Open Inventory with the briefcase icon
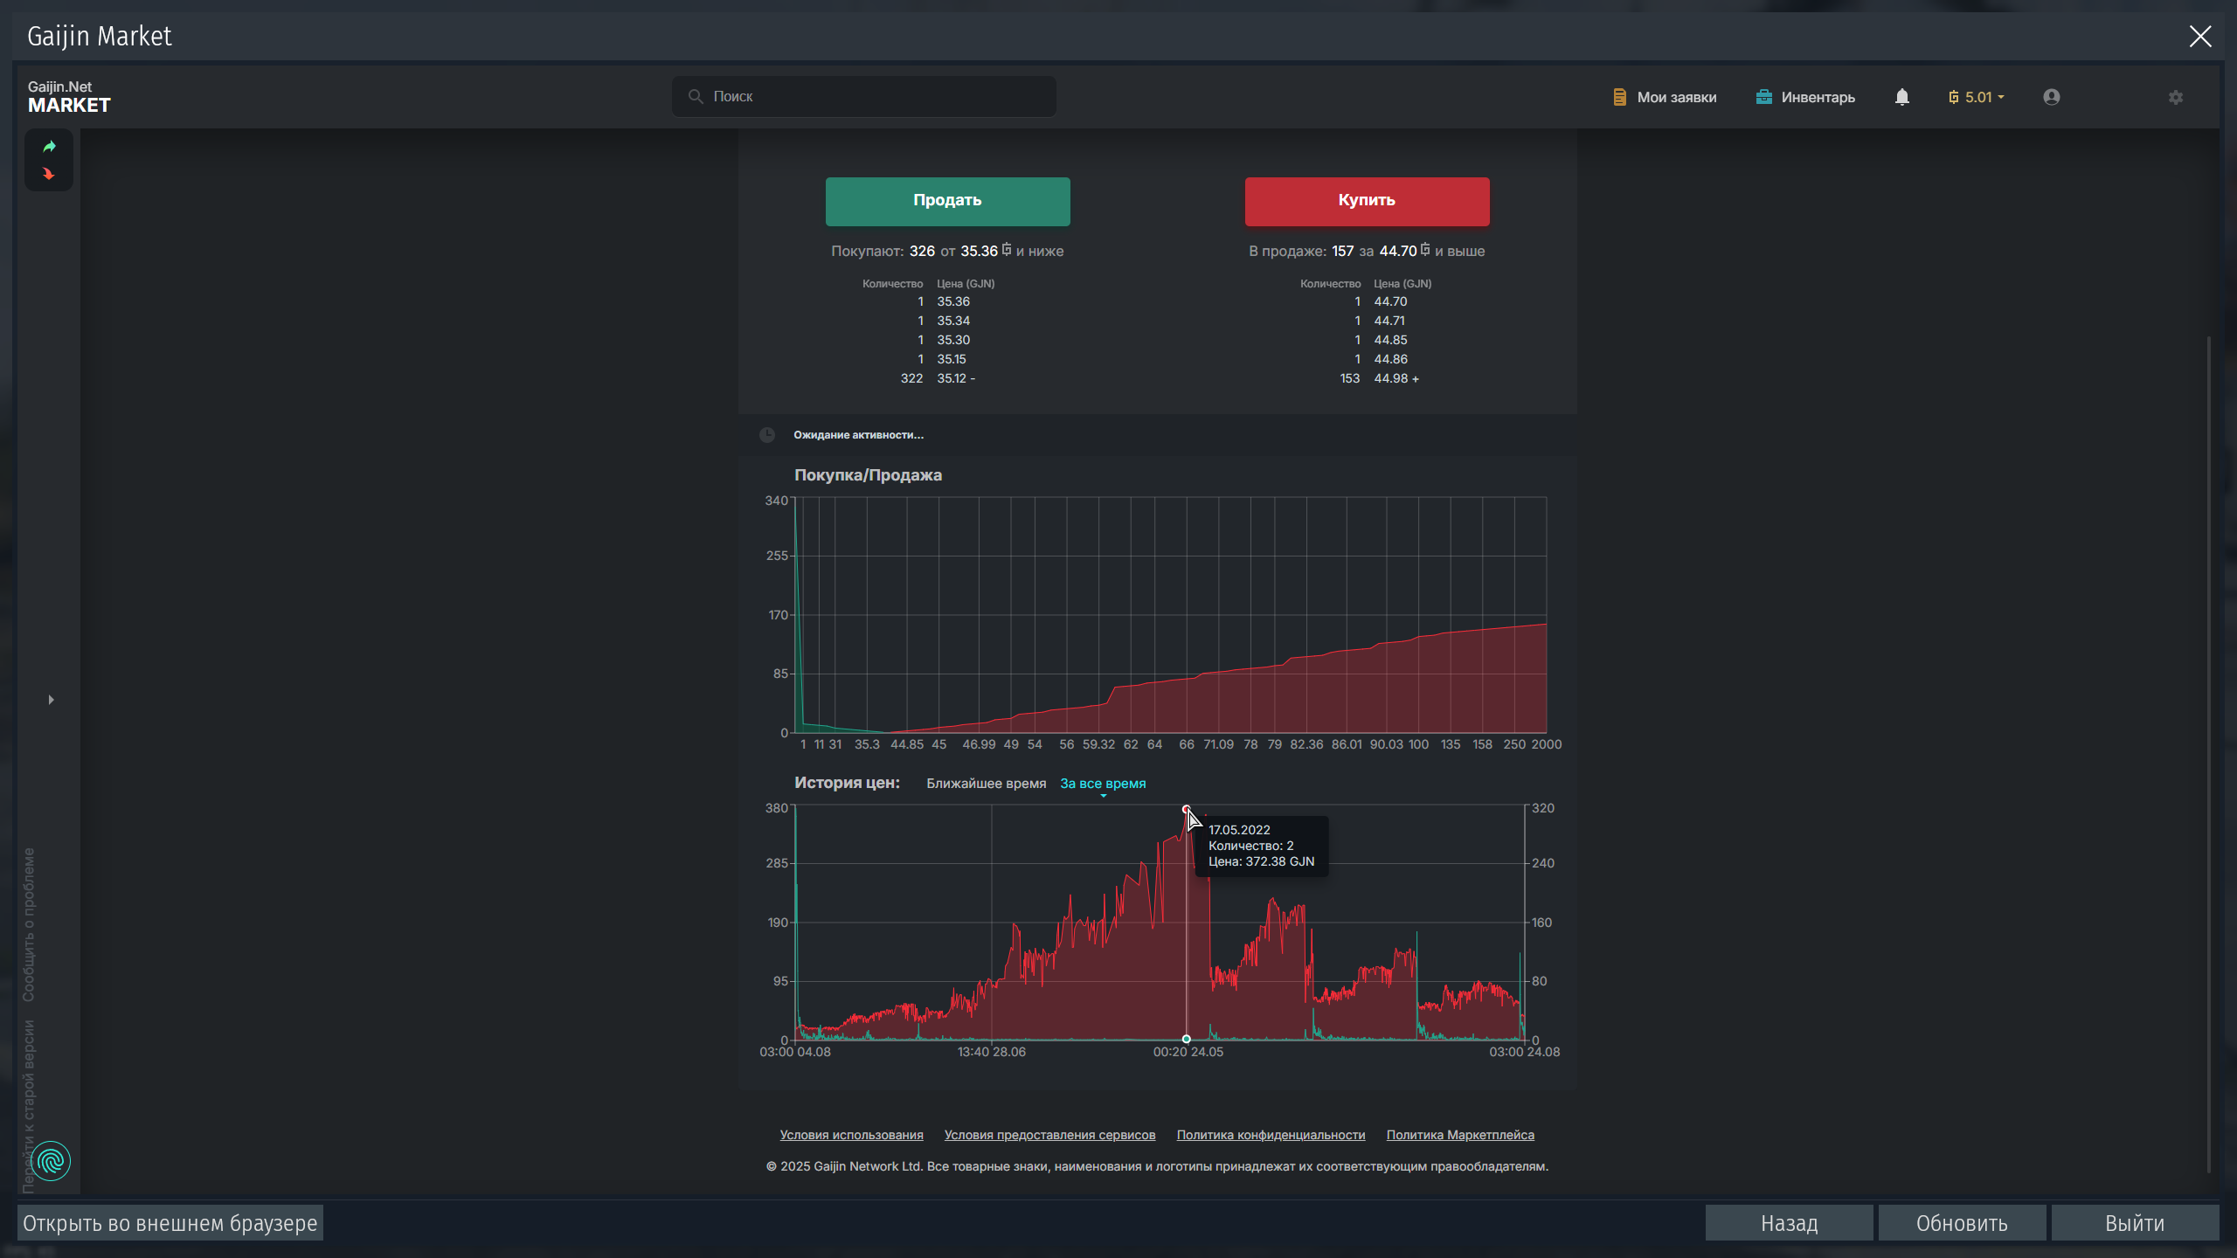2237x1258 pixels. pos(1804,97)
